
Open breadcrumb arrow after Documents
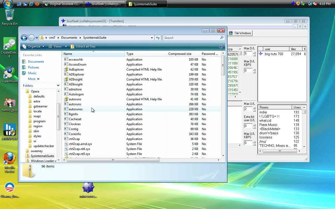click(x=80, y=38)
